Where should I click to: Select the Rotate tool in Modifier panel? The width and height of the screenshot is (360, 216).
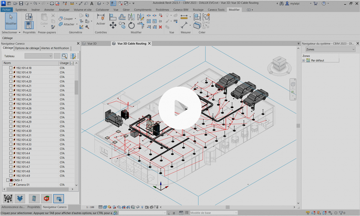coord(132,25)
